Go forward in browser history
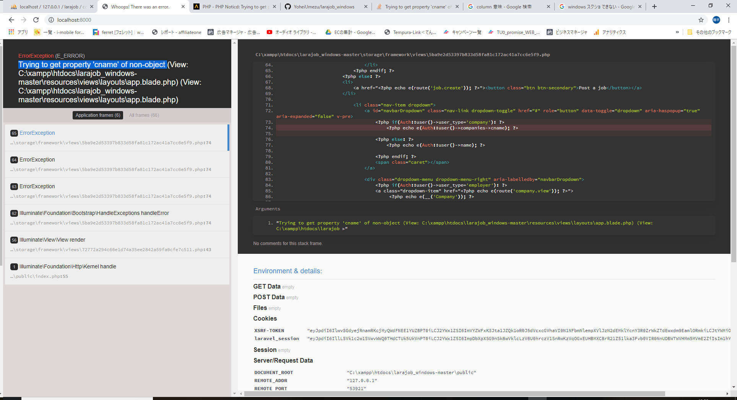The image size is (737, 400). point(24,20)
